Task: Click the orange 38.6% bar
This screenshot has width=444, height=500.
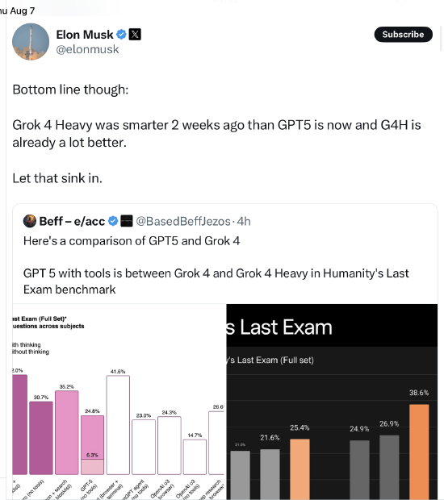Action: click(x=419, y=452)
